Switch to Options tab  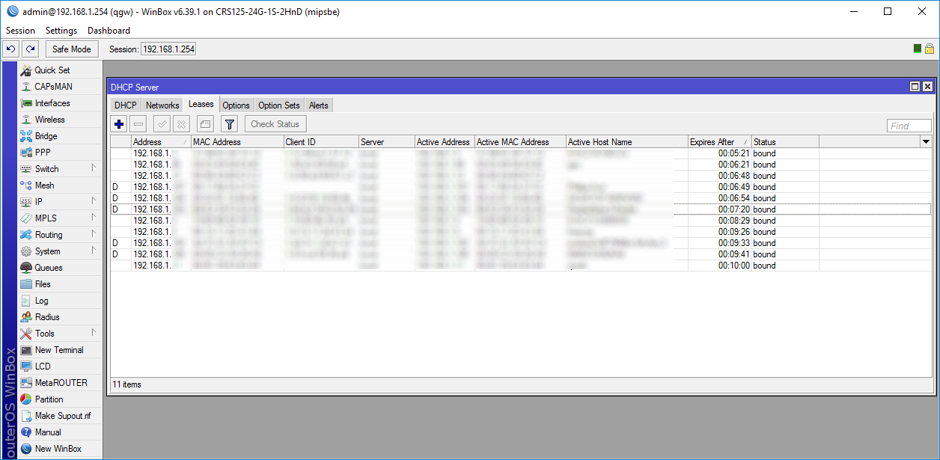pyautogui.click(x=236, y=105)
